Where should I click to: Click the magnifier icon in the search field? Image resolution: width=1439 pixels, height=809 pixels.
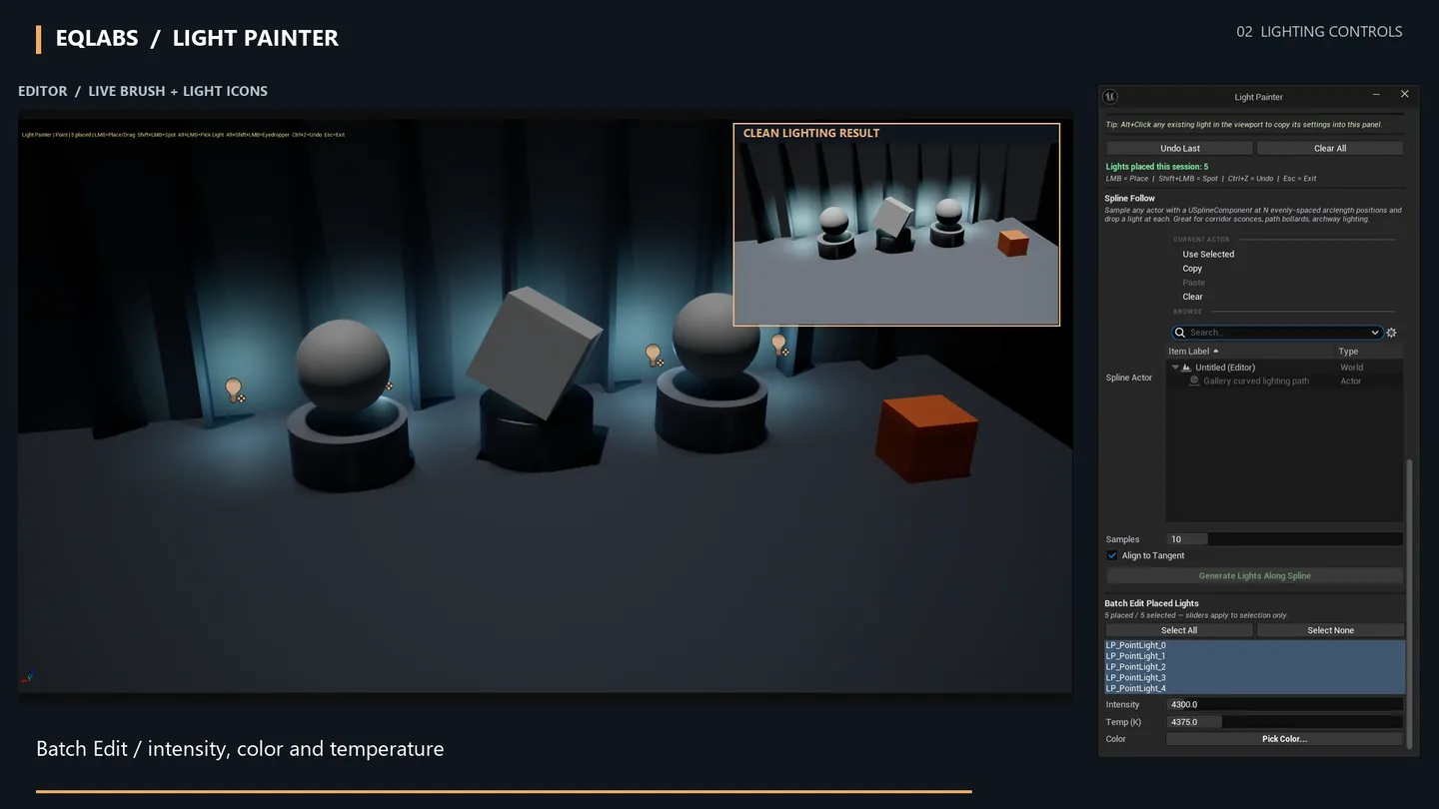tap(1180, 333)
